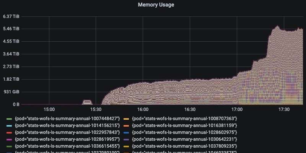Click the red swatch for pod 1022957843
The image size is (306, 153).
9,133
